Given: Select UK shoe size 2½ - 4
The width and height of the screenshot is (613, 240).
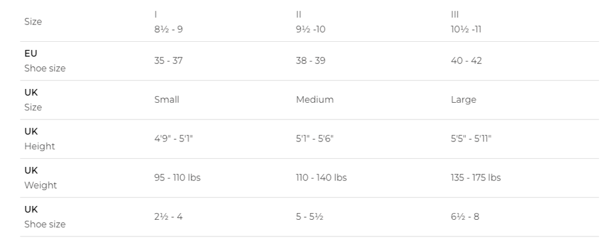Looking at the screenshot, I should coord(168,217).
